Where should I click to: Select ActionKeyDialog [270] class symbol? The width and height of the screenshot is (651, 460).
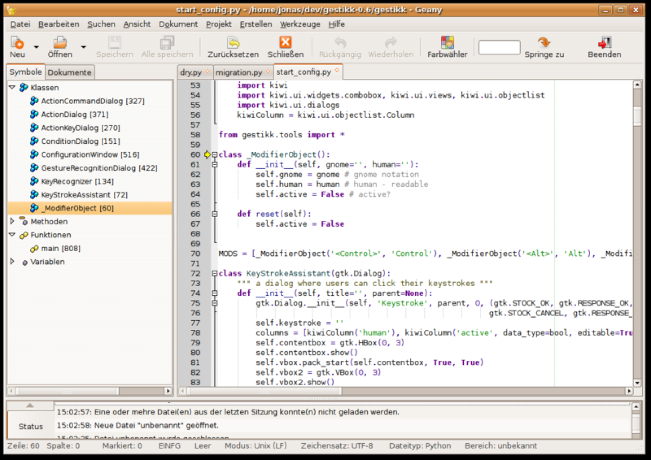(x=80, y=128)
